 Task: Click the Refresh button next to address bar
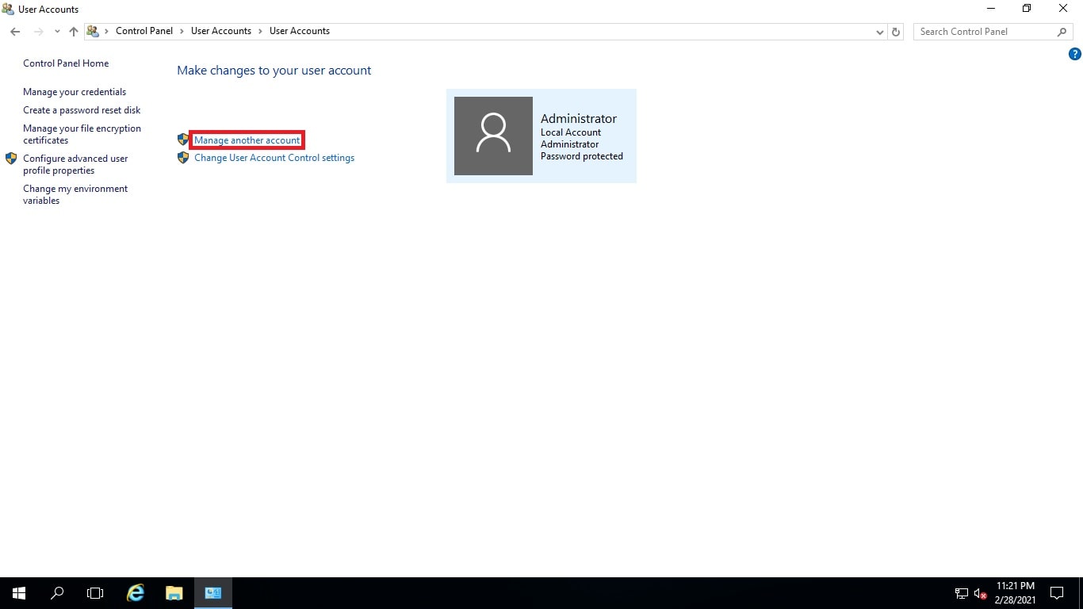pyautogui.click(x=896, y=32)
